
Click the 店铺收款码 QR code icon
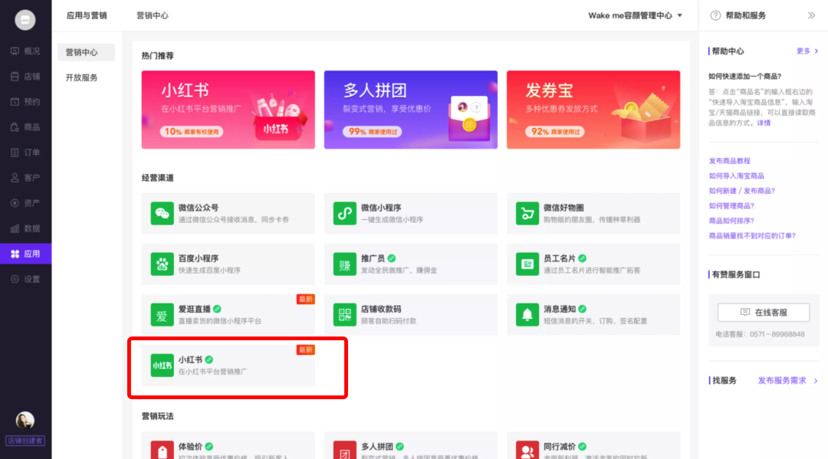[x=345, y=314]
